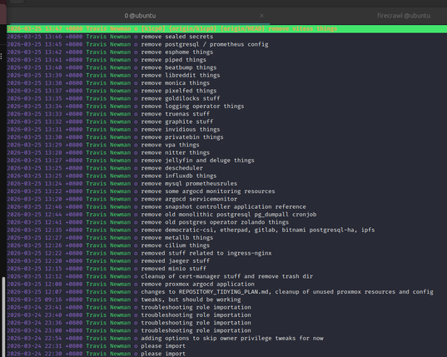Close the "0 @ubuntu" tab
The width and height of the screenshot is (447, 357).
tap(261, 16)
